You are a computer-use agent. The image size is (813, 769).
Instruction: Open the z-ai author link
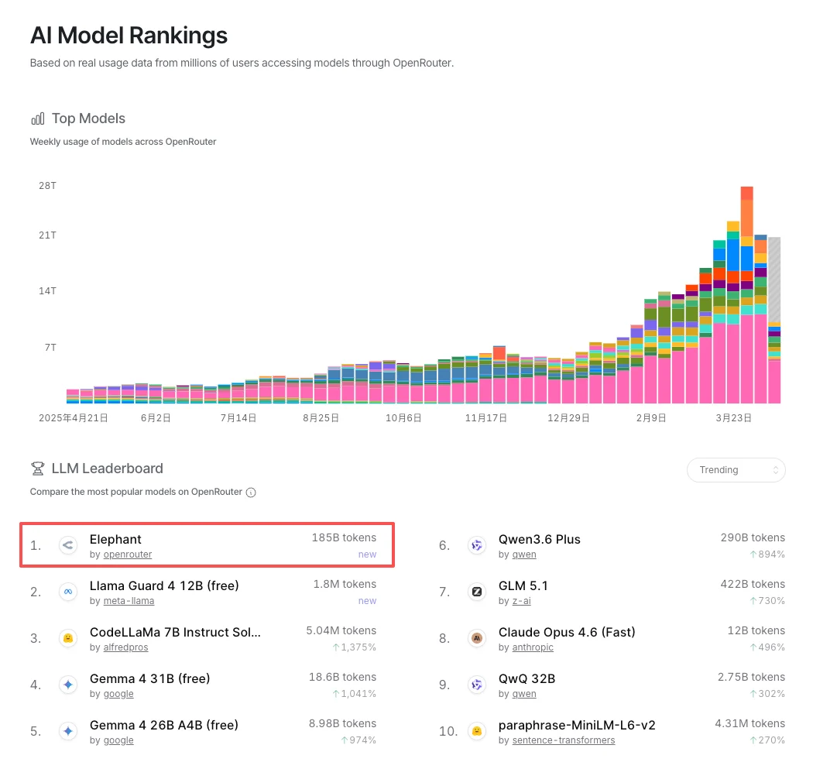pyautogui.click(x=520, y=601)
